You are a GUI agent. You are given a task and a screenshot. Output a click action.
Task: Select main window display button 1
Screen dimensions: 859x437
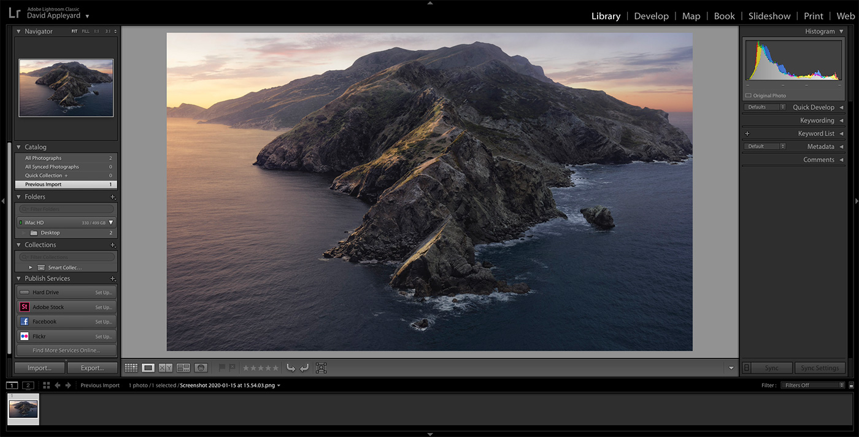[x=12, y=385]
